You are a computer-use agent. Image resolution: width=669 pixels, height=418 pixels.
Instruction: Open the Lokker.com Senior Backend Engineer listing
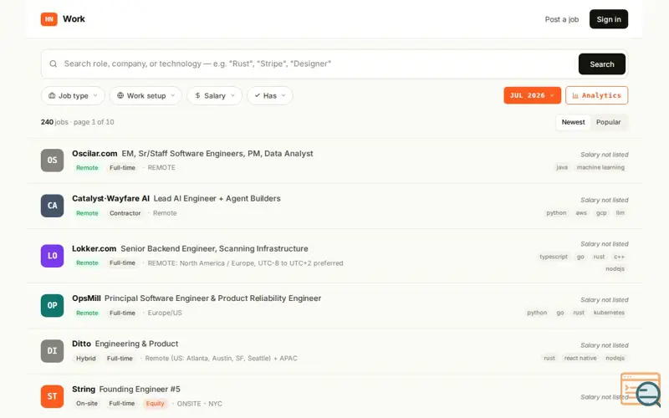point(214,248)
